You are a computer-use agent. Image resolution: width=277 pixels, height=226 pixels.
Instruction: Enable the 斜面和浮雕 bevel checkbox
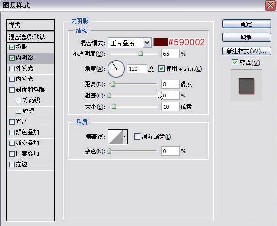click(12, 90)
